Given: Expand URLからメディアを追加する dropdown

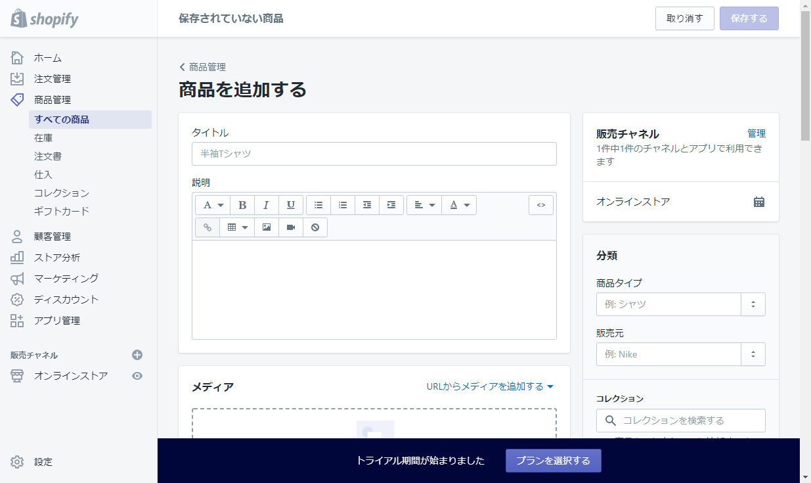Looking at the screenshot, I should pyautogui.click(x=490, y=386).
